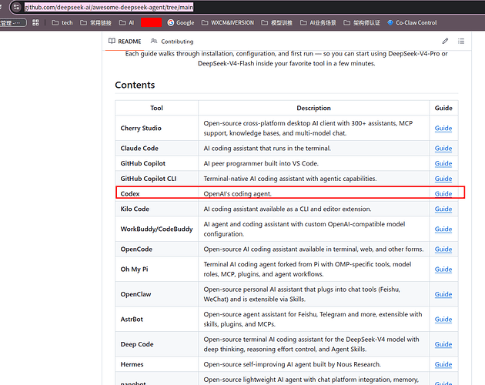This screenshot has width=485, height=385.
Task: Open the Guide link for Hermes
Action: click(x=443, y=364)
